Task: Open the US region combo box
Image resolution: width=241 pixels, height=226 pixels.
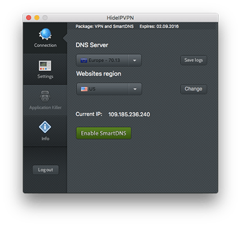Action: coord(109,89)
